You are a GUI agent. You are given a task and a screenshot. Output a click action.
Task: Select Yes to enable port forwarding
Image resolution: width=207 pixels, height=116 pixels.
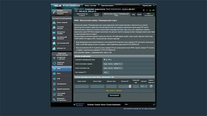(x=104, y=60)
